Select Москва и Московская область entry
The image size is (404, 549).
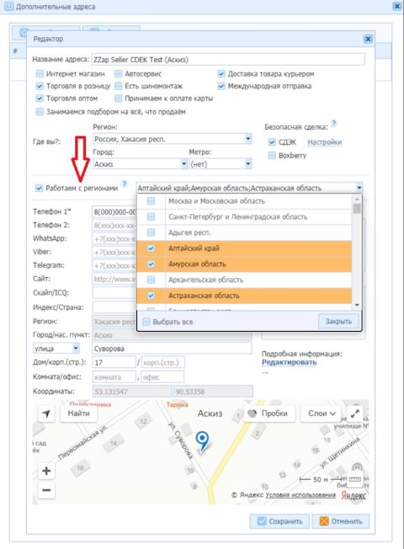tap(244, 201)
